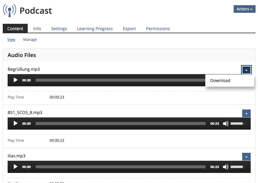Viewport: 258px width, 183px height.
Task: Expand the ilias.mp3 options dropdown
Action: (246, 157)
